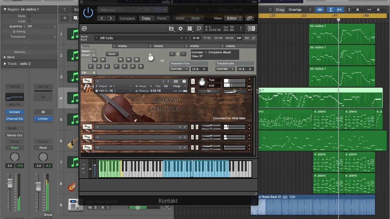Viewport: 390px width, 219px height.
Task: Toggle the plugin power bypass button
Action: click(x=88, y=12)
